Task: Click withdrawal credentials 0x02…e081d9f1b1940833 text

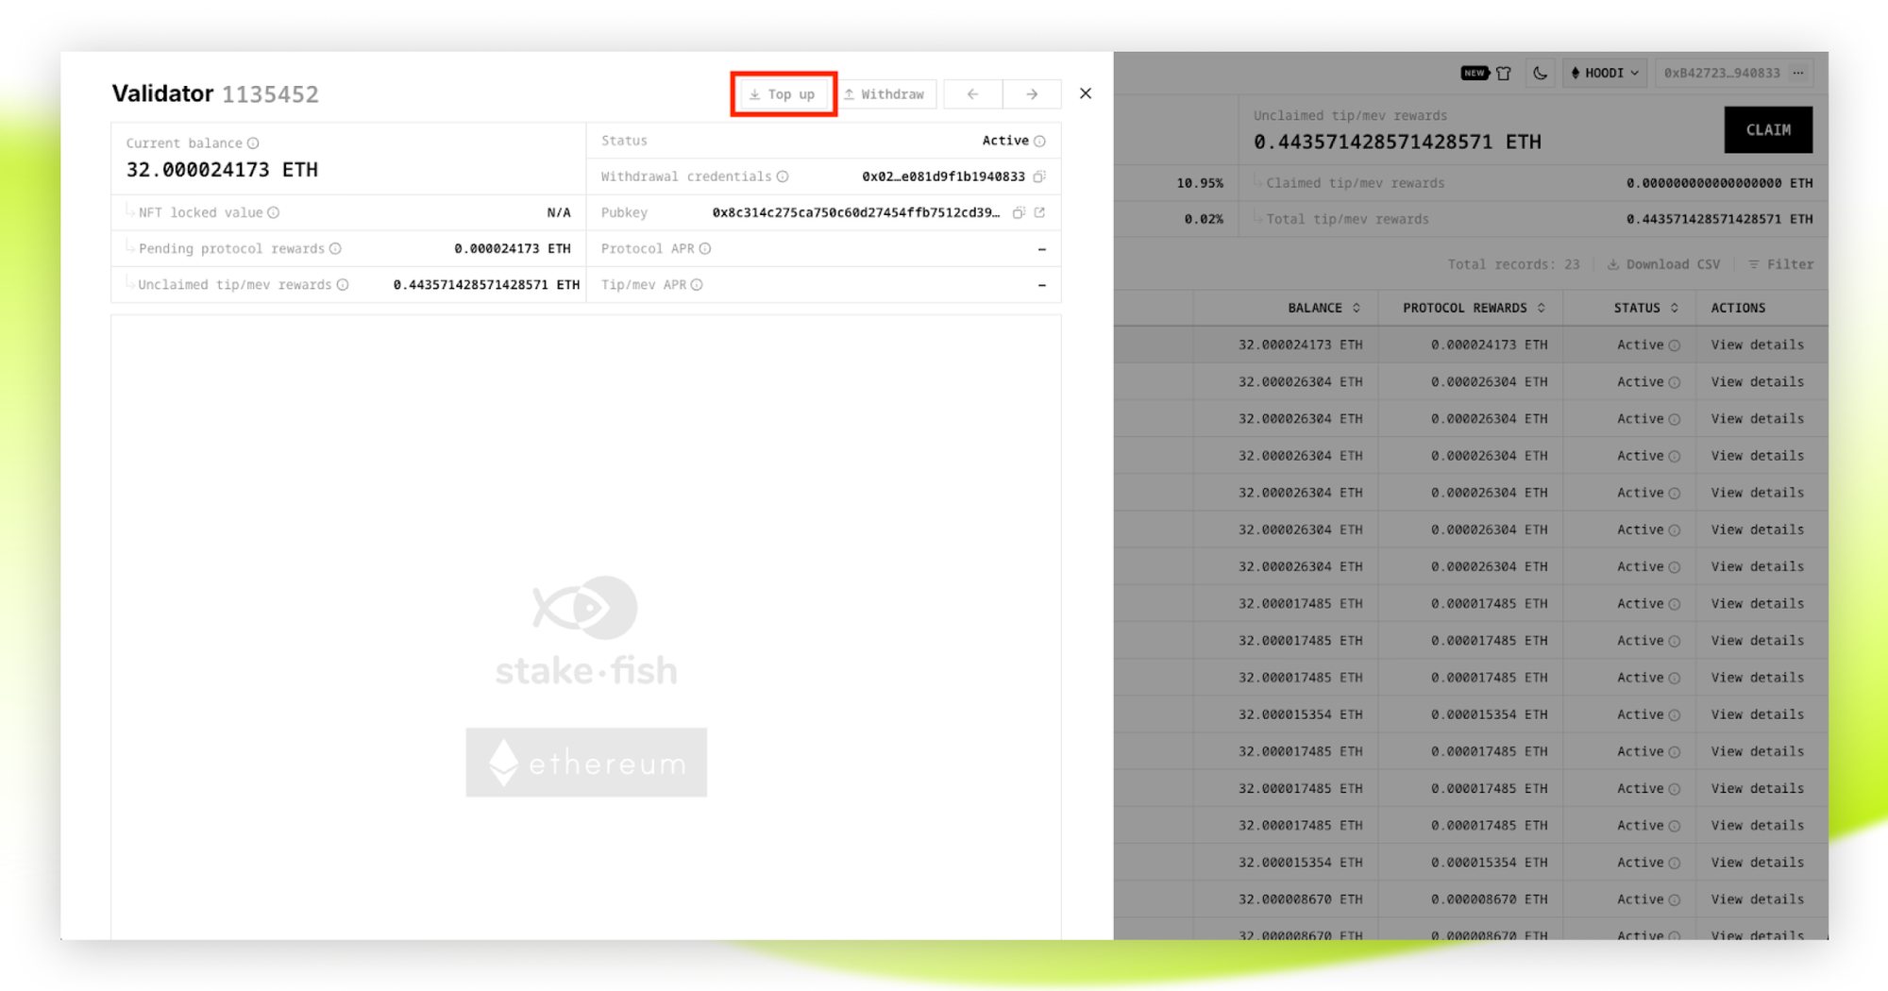Action: pos(943,176)
